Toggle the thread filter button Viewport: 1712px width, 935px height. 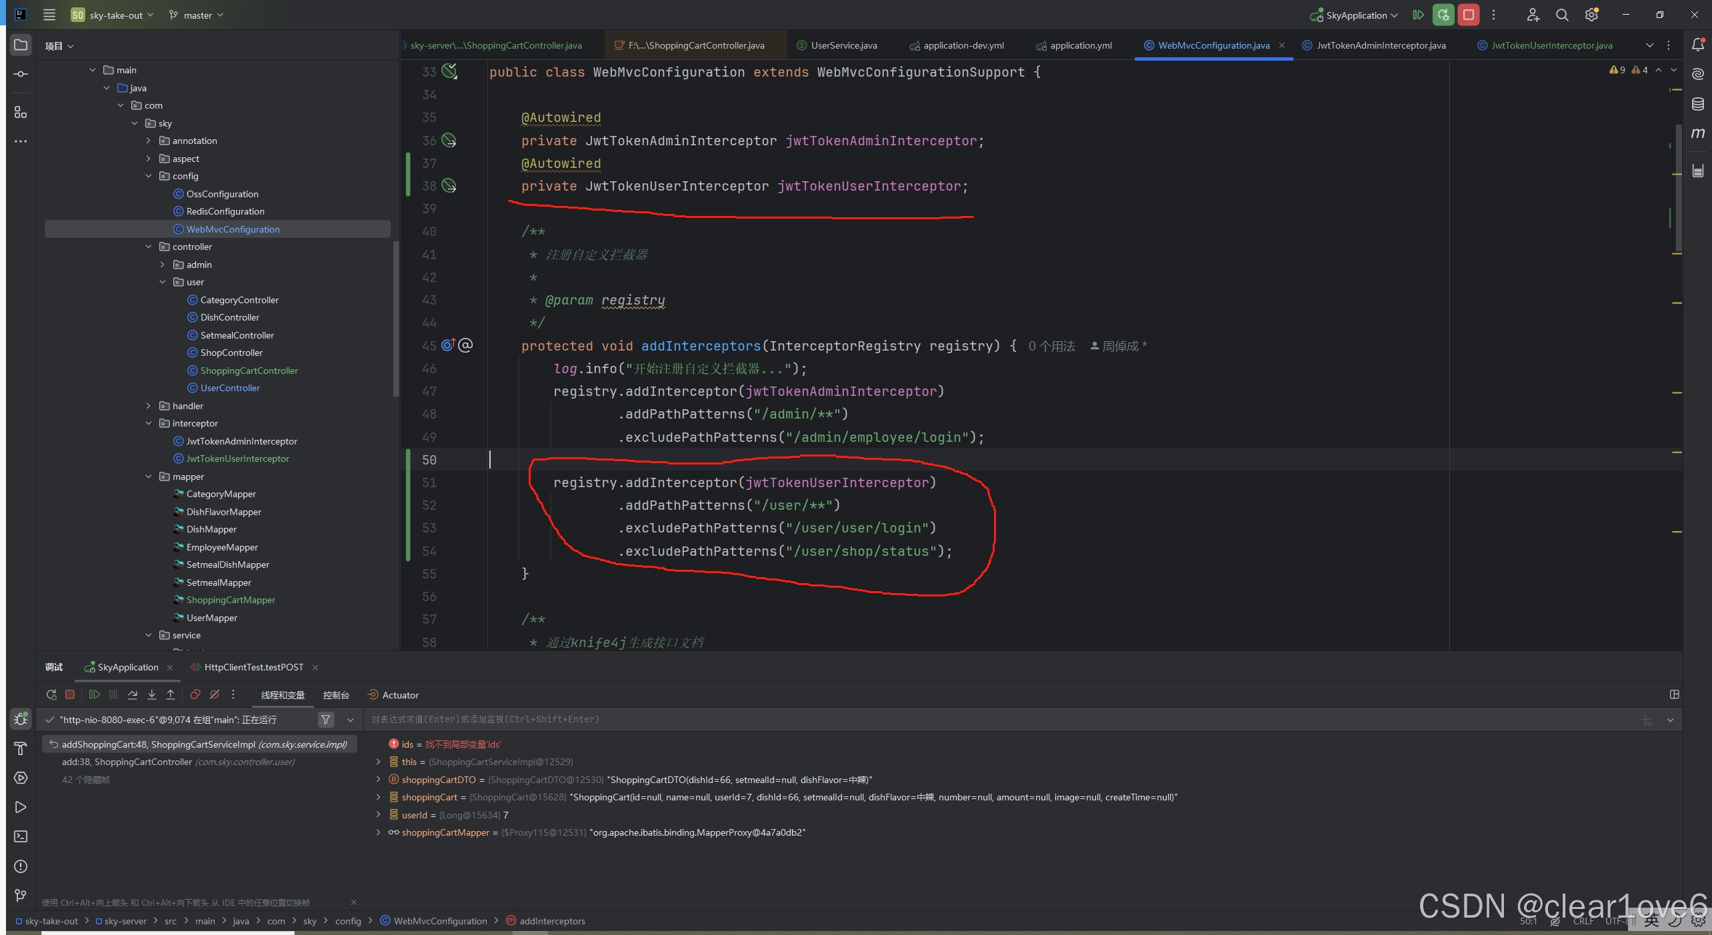pos(326,720)
